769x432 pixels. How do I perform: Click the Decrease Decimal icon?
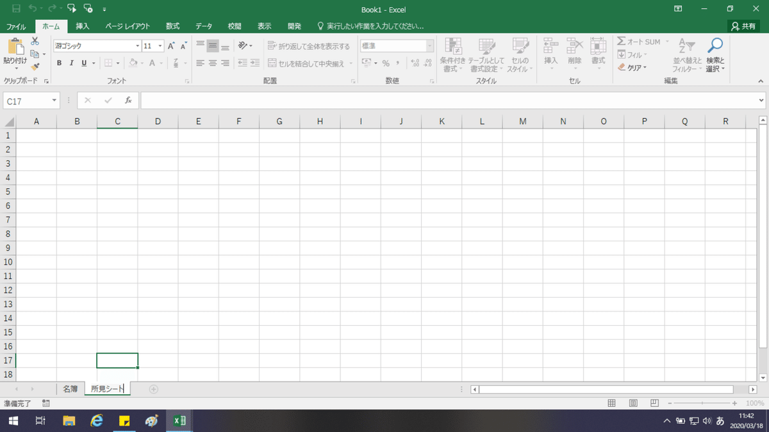point(427,63)
